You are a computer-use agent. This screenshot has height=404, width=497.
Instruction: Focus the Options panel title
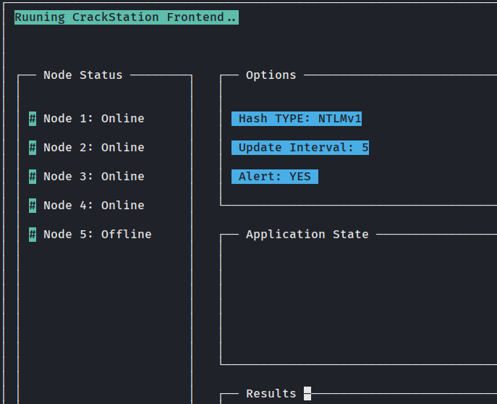[271, 75]
